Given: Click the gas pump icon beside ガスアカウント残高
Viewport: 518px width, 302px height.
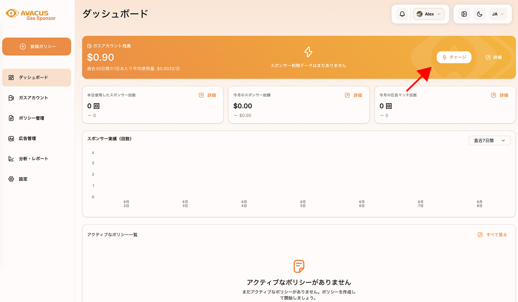Looking at the screenshot, I should pos(89,46).
